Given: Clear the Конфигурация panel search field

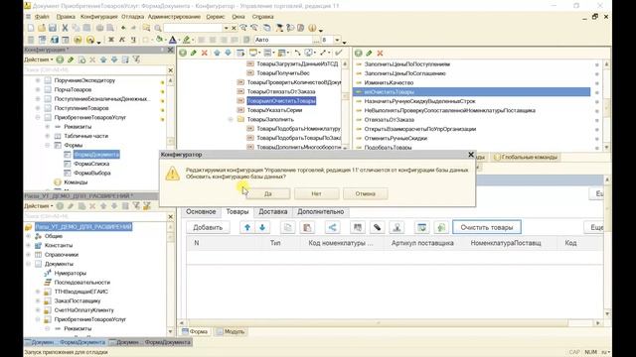Looking at the screenshot, I should (170, 70).
